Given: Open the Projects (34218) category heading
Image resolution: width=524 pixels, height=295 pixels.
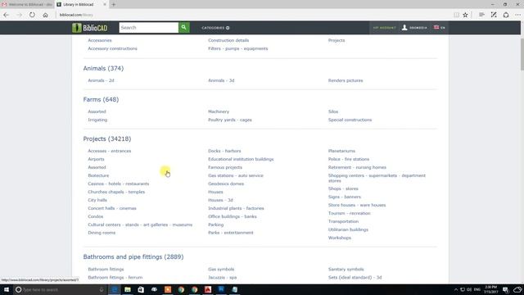Looking at the screenshot, I should [x=107, y=138].
